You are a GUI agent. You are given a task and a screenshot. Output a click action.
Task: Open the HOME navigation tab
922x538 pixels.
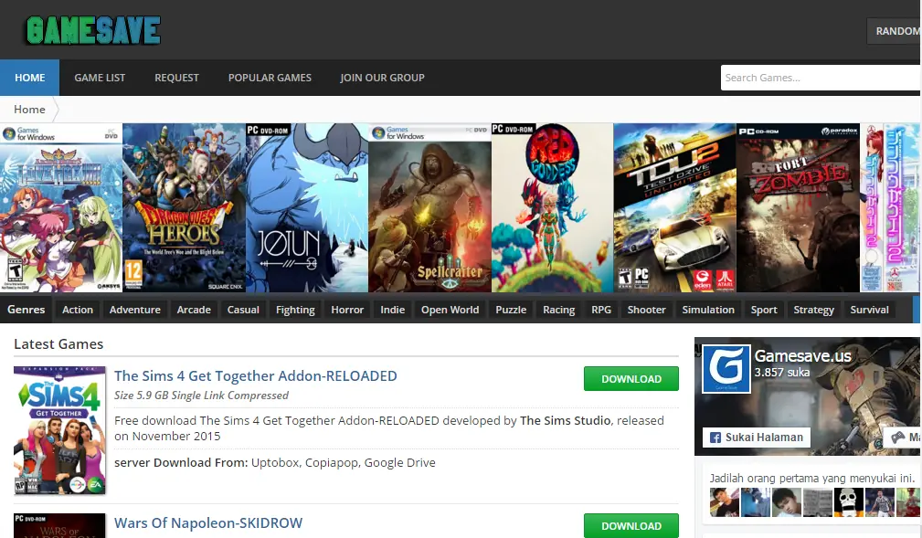[x=29, y=78]
